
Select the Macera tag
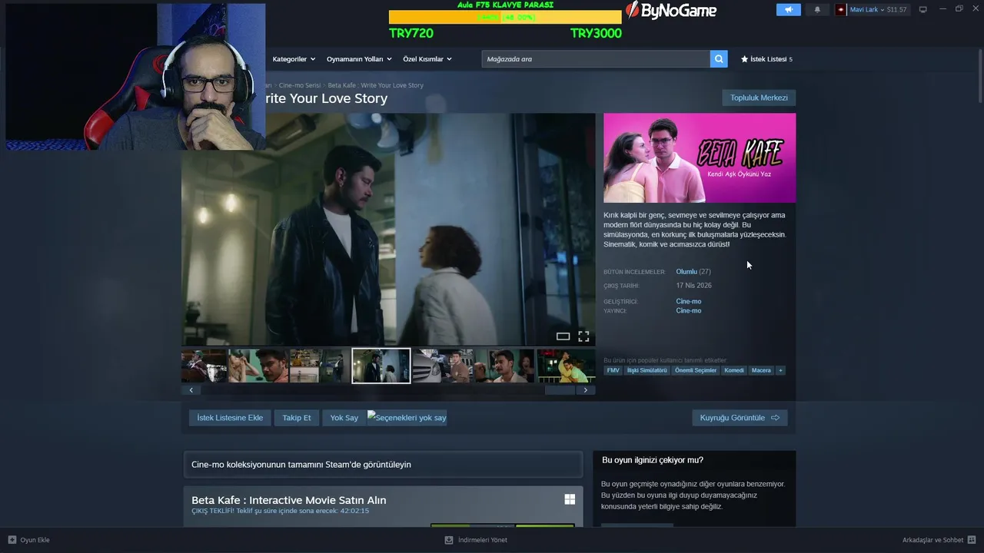tap(761, 370)
